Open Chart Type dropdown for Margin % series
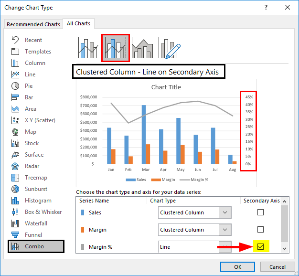Screen dimensions: 299x276 (x=225, y=247)
